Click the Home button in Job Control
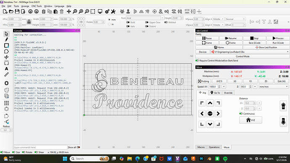This screenshot has height=163, width=290. click(x=219, y=47)
